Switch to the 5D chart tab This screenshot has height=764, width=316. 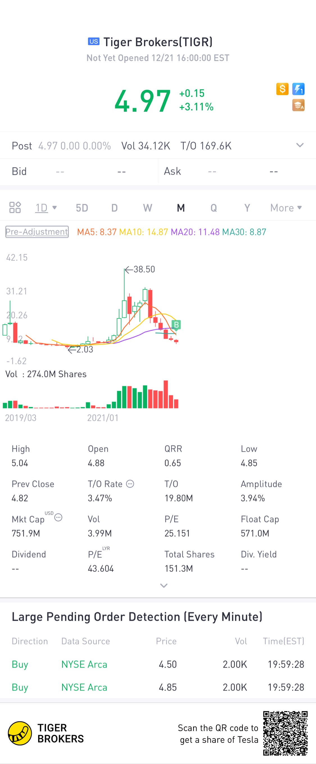[x=82, y=208]
